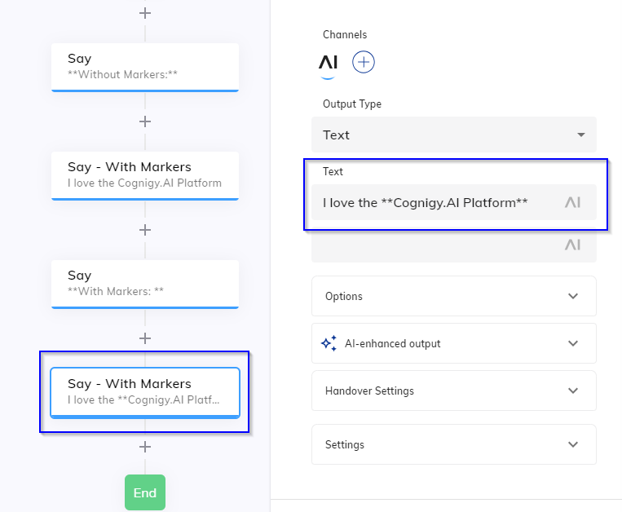Select the AI channel icon under Channels
This screenshot has width=622, height=512.
[x=328, y=63]
